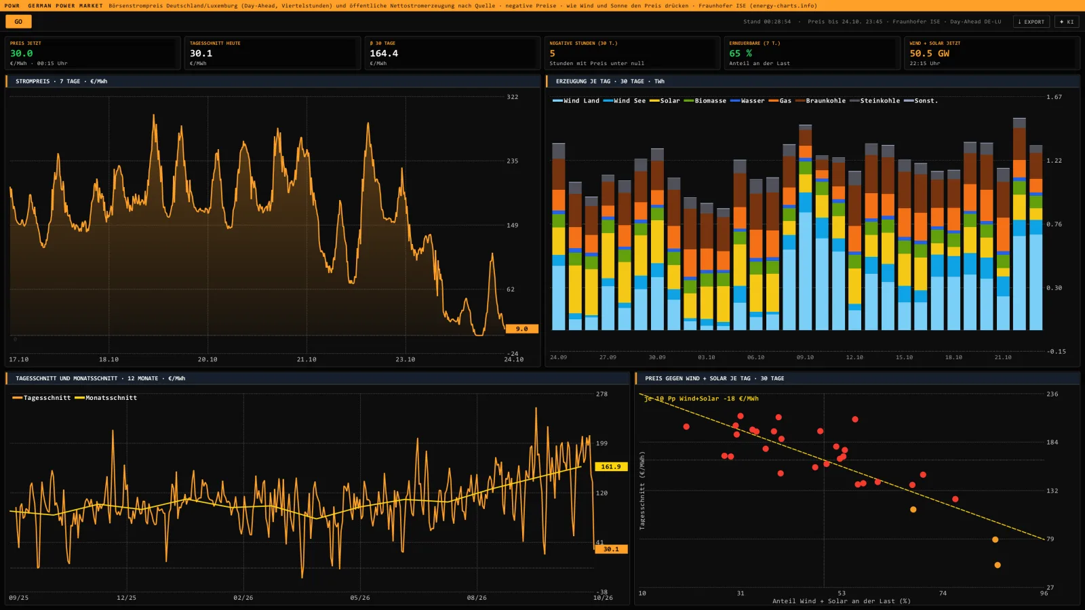Select the ERNEUERBARE 65 % card
The height and width of the screenshot is (610, 1085).
tap(812, 53)
